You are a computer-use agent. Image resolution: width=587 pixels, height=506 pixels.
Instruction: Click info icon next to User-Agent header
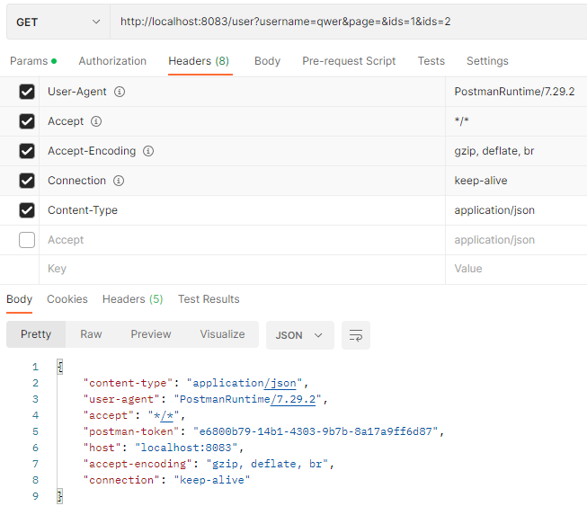click(120, 92)
